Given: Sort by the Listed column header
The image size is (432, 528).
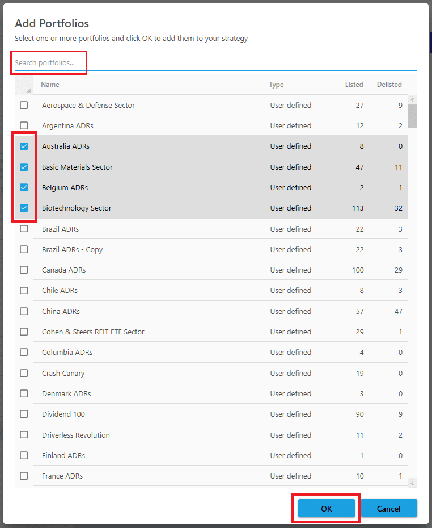Looking at the screenshot, I should tap(354, 85).
